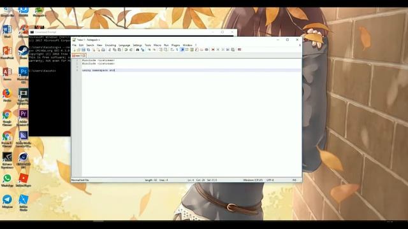The height and width of the screenshot is (229, 408).
Task: Toggle the Word wrap toolbar button
Action: click(172, 50)
